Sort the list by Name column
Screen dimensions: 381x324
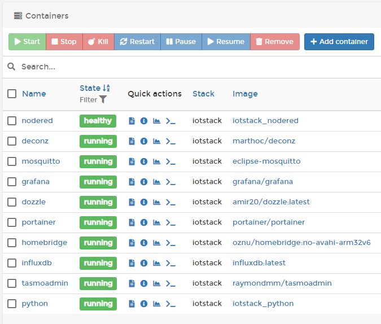pyautogui.click(x=34, y=94)
